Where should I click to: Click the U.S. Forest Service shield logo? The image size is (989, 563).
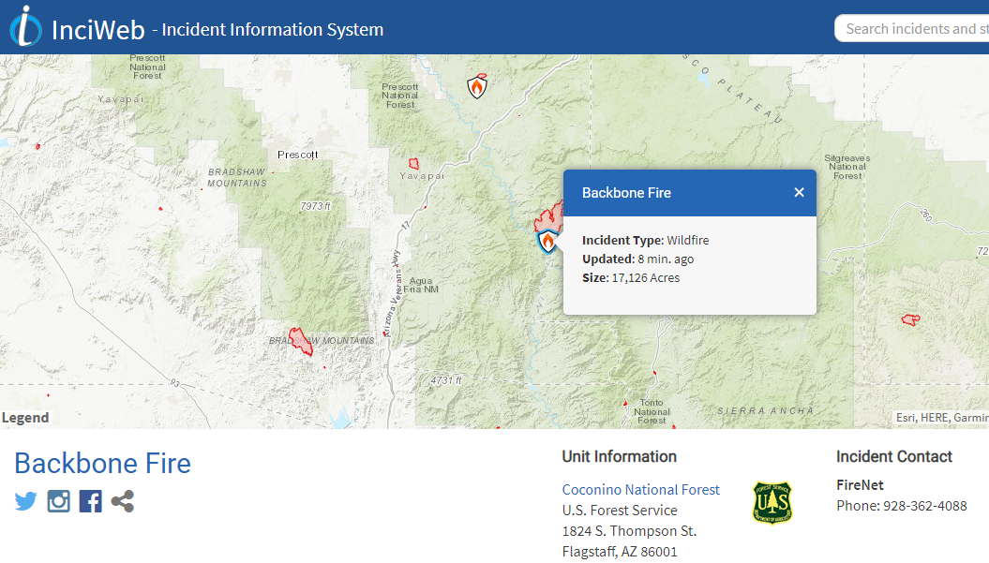(771, 503)
